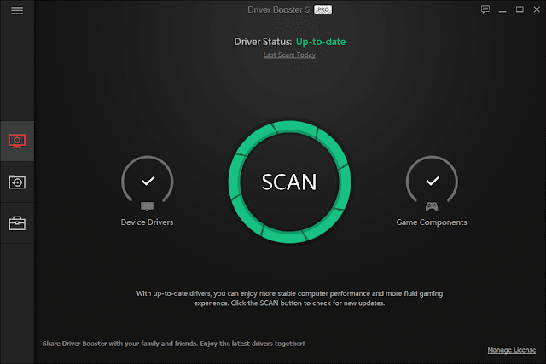
Task: Maximize the Driver Booster window
Action: pyautogui.click(x=520, y=9)
